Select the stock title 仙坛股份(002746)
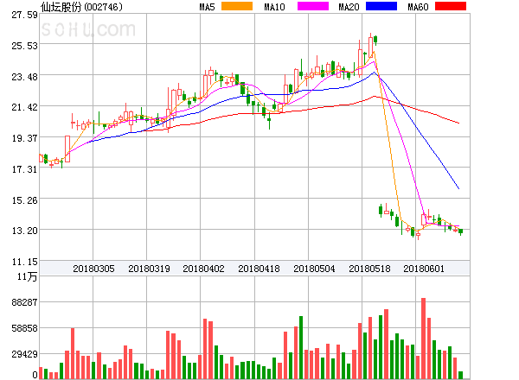This screenshot has height=380, width=519. 81,7
